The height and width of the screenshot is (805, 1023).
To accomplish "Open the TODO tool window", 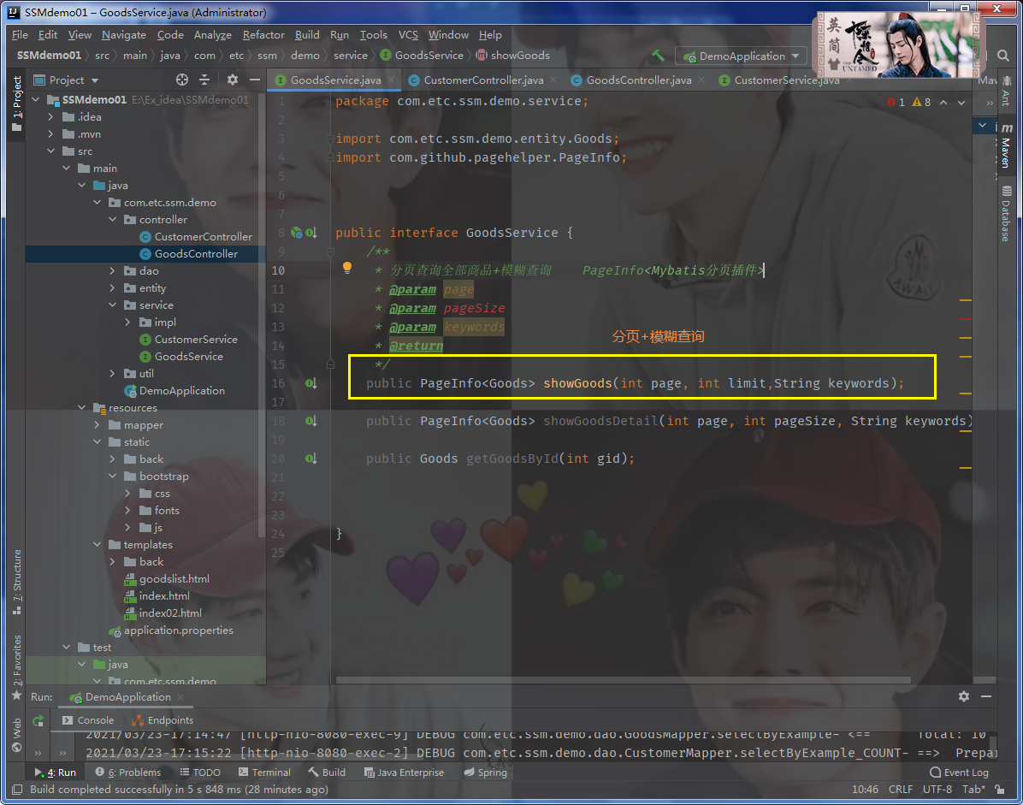I will coord(200,772).
